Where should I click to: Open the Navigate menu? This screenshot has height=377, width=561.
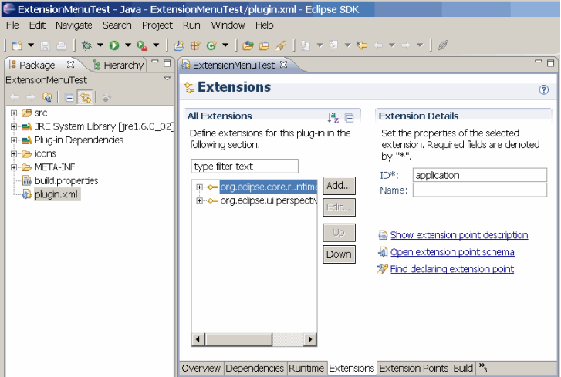pos(74,25)
